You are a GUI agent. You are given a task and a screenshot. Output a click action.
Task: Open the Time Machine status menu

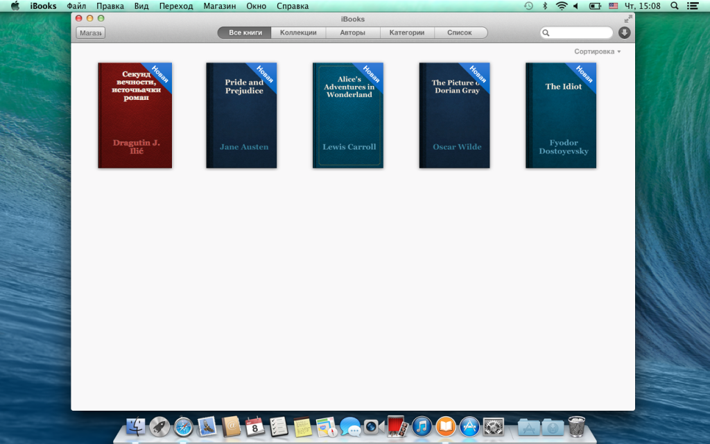pyautogui.click(x=528, y=6)
